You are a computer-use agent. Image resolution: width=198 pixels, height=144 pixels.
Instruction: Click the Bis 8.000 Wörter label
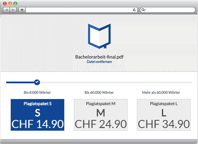coord(37,92)
